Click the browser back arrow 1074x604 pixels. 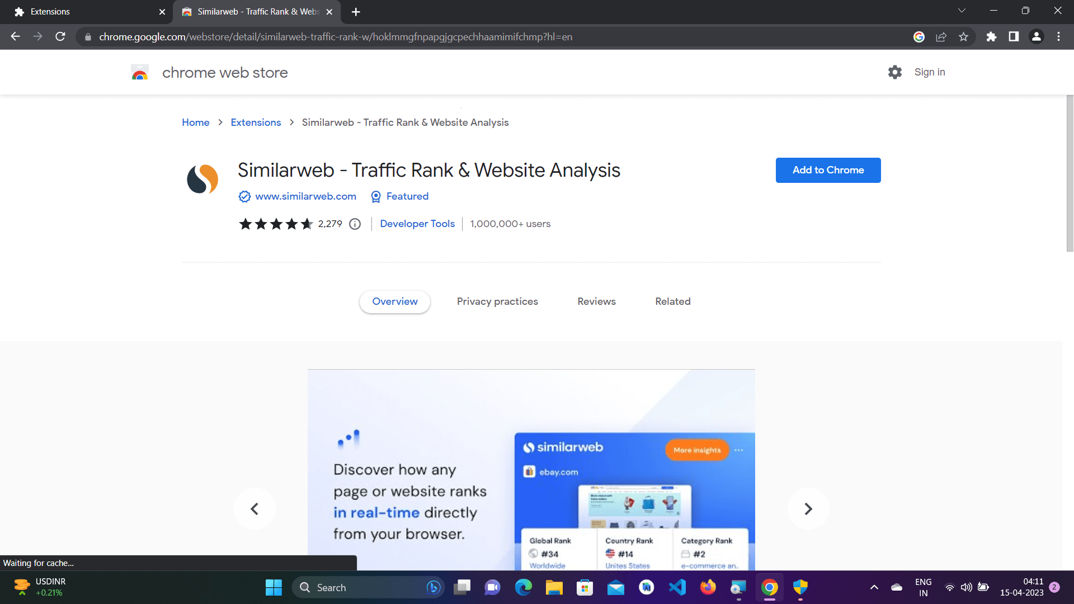pyautogui.click(x=15, y=37)
